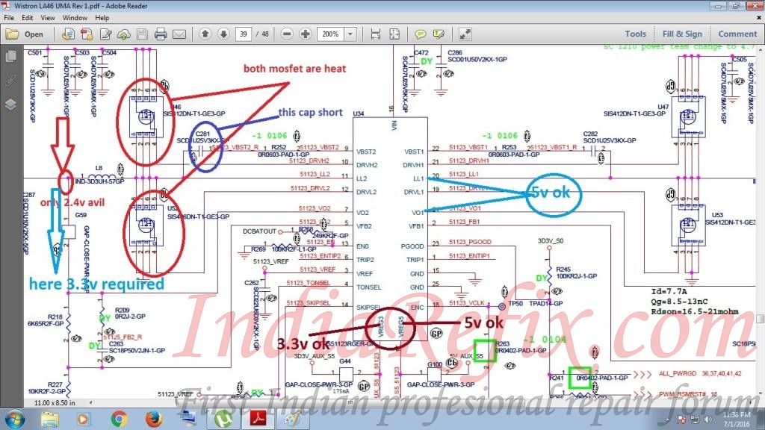Close the document with the X below window controls
The height and width of the screenshot is (430, 765).
pos(759,18)
